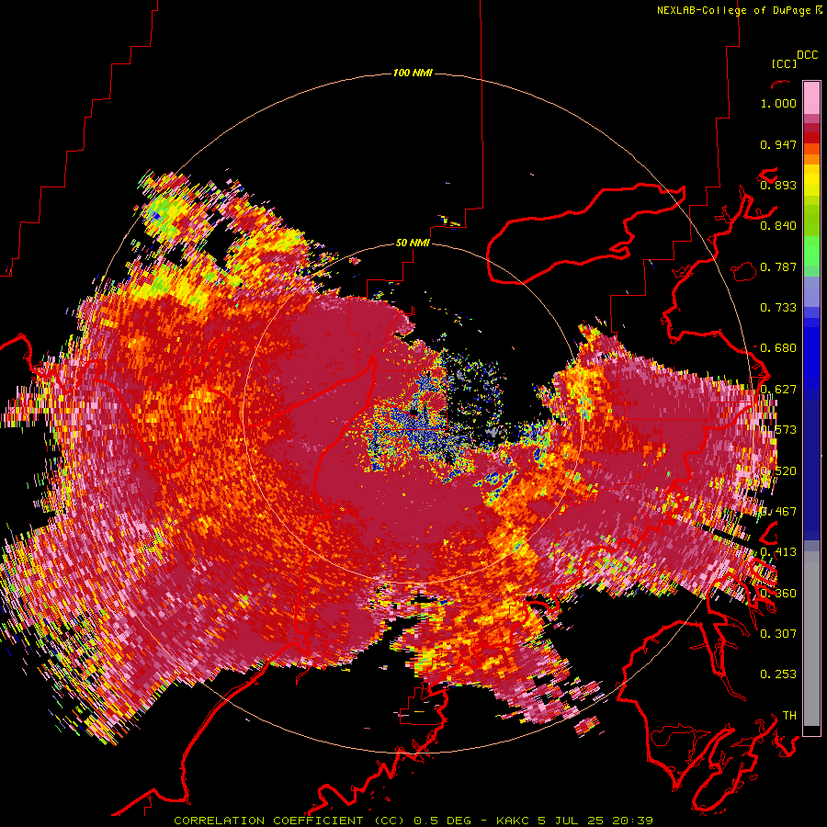Click the 0.733 legend value

click(x=778, y=308)
